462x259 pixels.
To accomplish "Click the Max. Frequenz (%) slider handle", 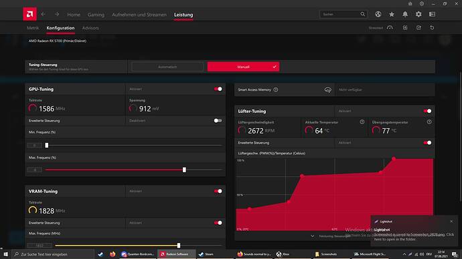I will click(x=184, y=170).
